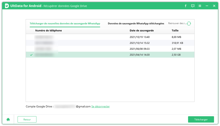
Task: Click the 8,69 MB size cell
Action: pyautogui.click(x=176, y=37)
